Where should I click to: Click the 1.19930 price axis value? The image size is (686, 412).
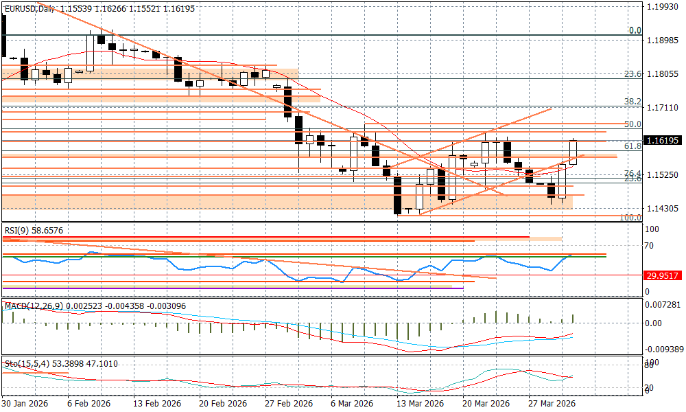point(663,7)
